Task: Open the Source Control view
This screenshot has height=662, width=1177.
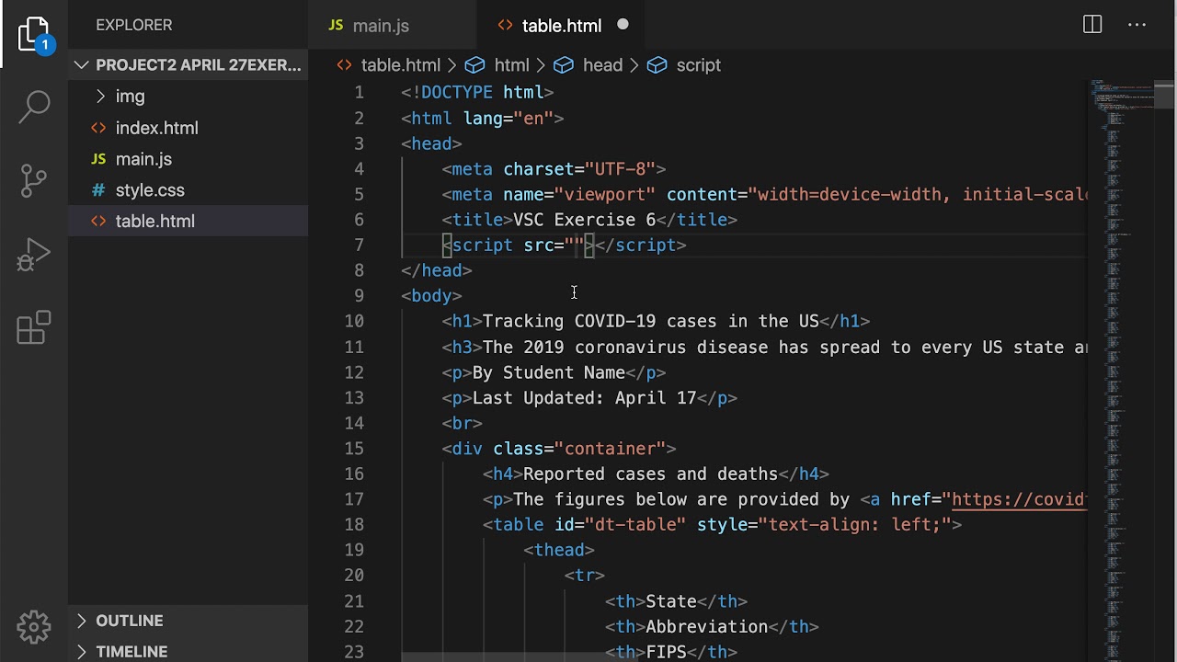Action: (34, 181)
